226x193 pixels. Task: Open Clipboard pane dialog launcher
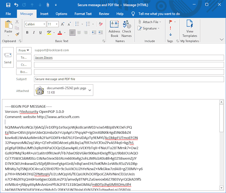click(x=20, y=41)
